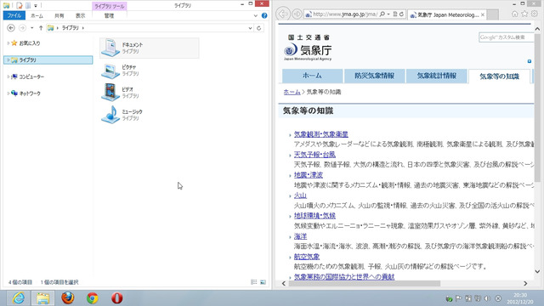Follow the 気象観測・気象衛星 link

tap(321, 134)
